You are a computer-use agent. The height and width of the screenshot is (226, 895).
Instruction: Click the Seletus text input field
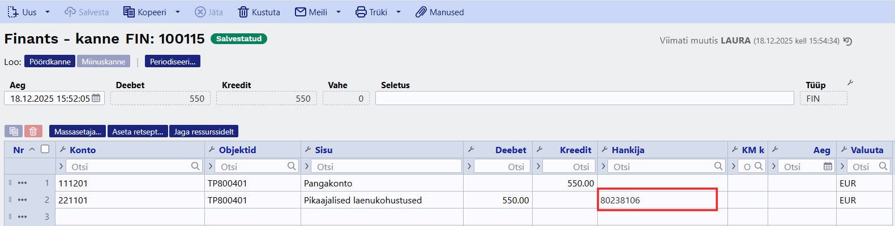point(584,98)
